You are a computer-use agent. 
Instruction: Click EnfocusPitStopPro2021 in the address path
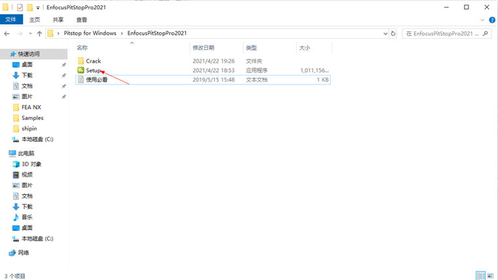click(x=157, y=33)
